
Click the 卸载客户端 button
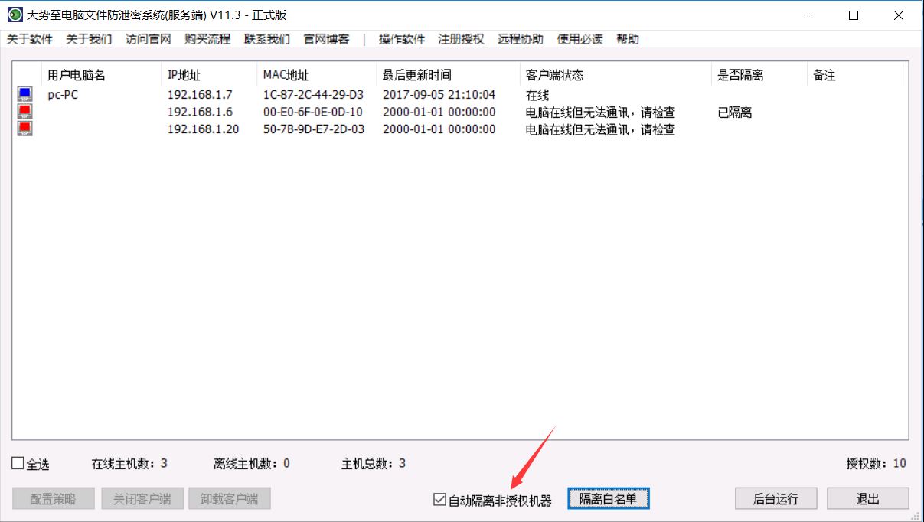(230, 499)
